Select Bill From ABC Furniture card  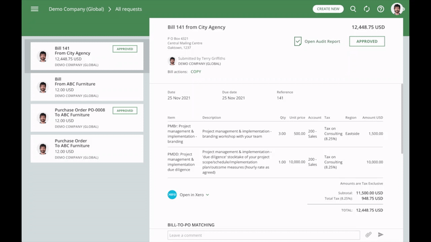(x=87, y=87)
